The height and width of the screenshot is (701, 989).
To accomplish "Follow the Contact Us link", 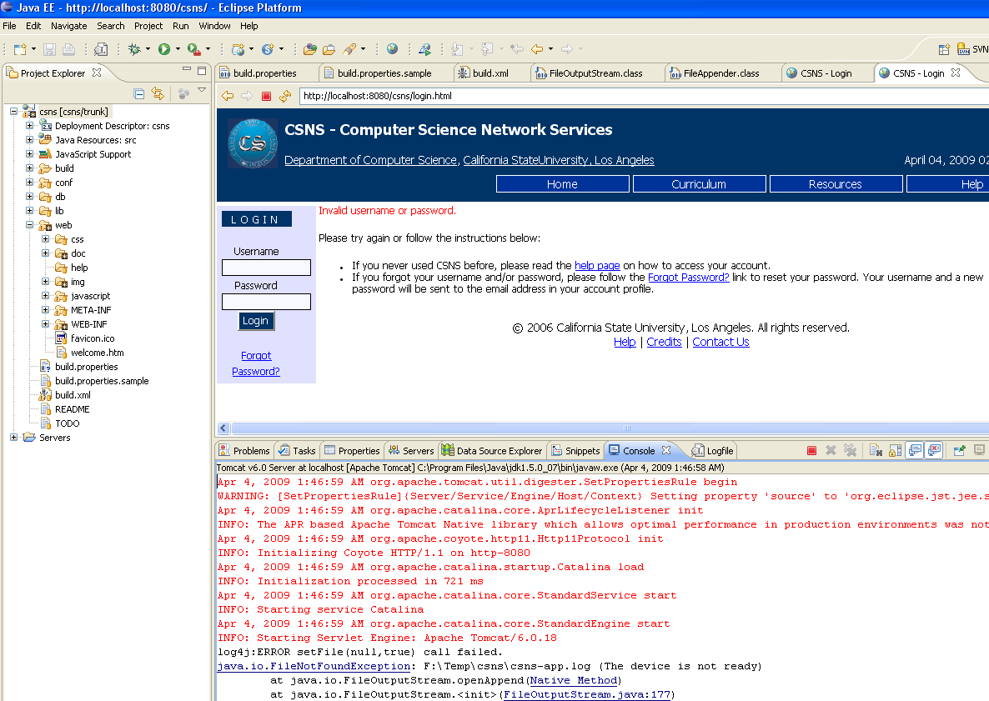I will click(x=720, y=342).
